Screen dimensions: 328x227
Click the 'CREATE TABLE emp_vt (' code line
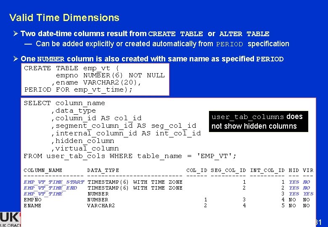pos(71,68)
